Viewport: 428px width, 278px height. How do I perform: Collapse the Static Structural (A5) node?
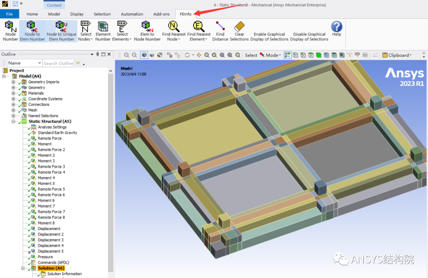pyautogui.click(x=13, y=121)
